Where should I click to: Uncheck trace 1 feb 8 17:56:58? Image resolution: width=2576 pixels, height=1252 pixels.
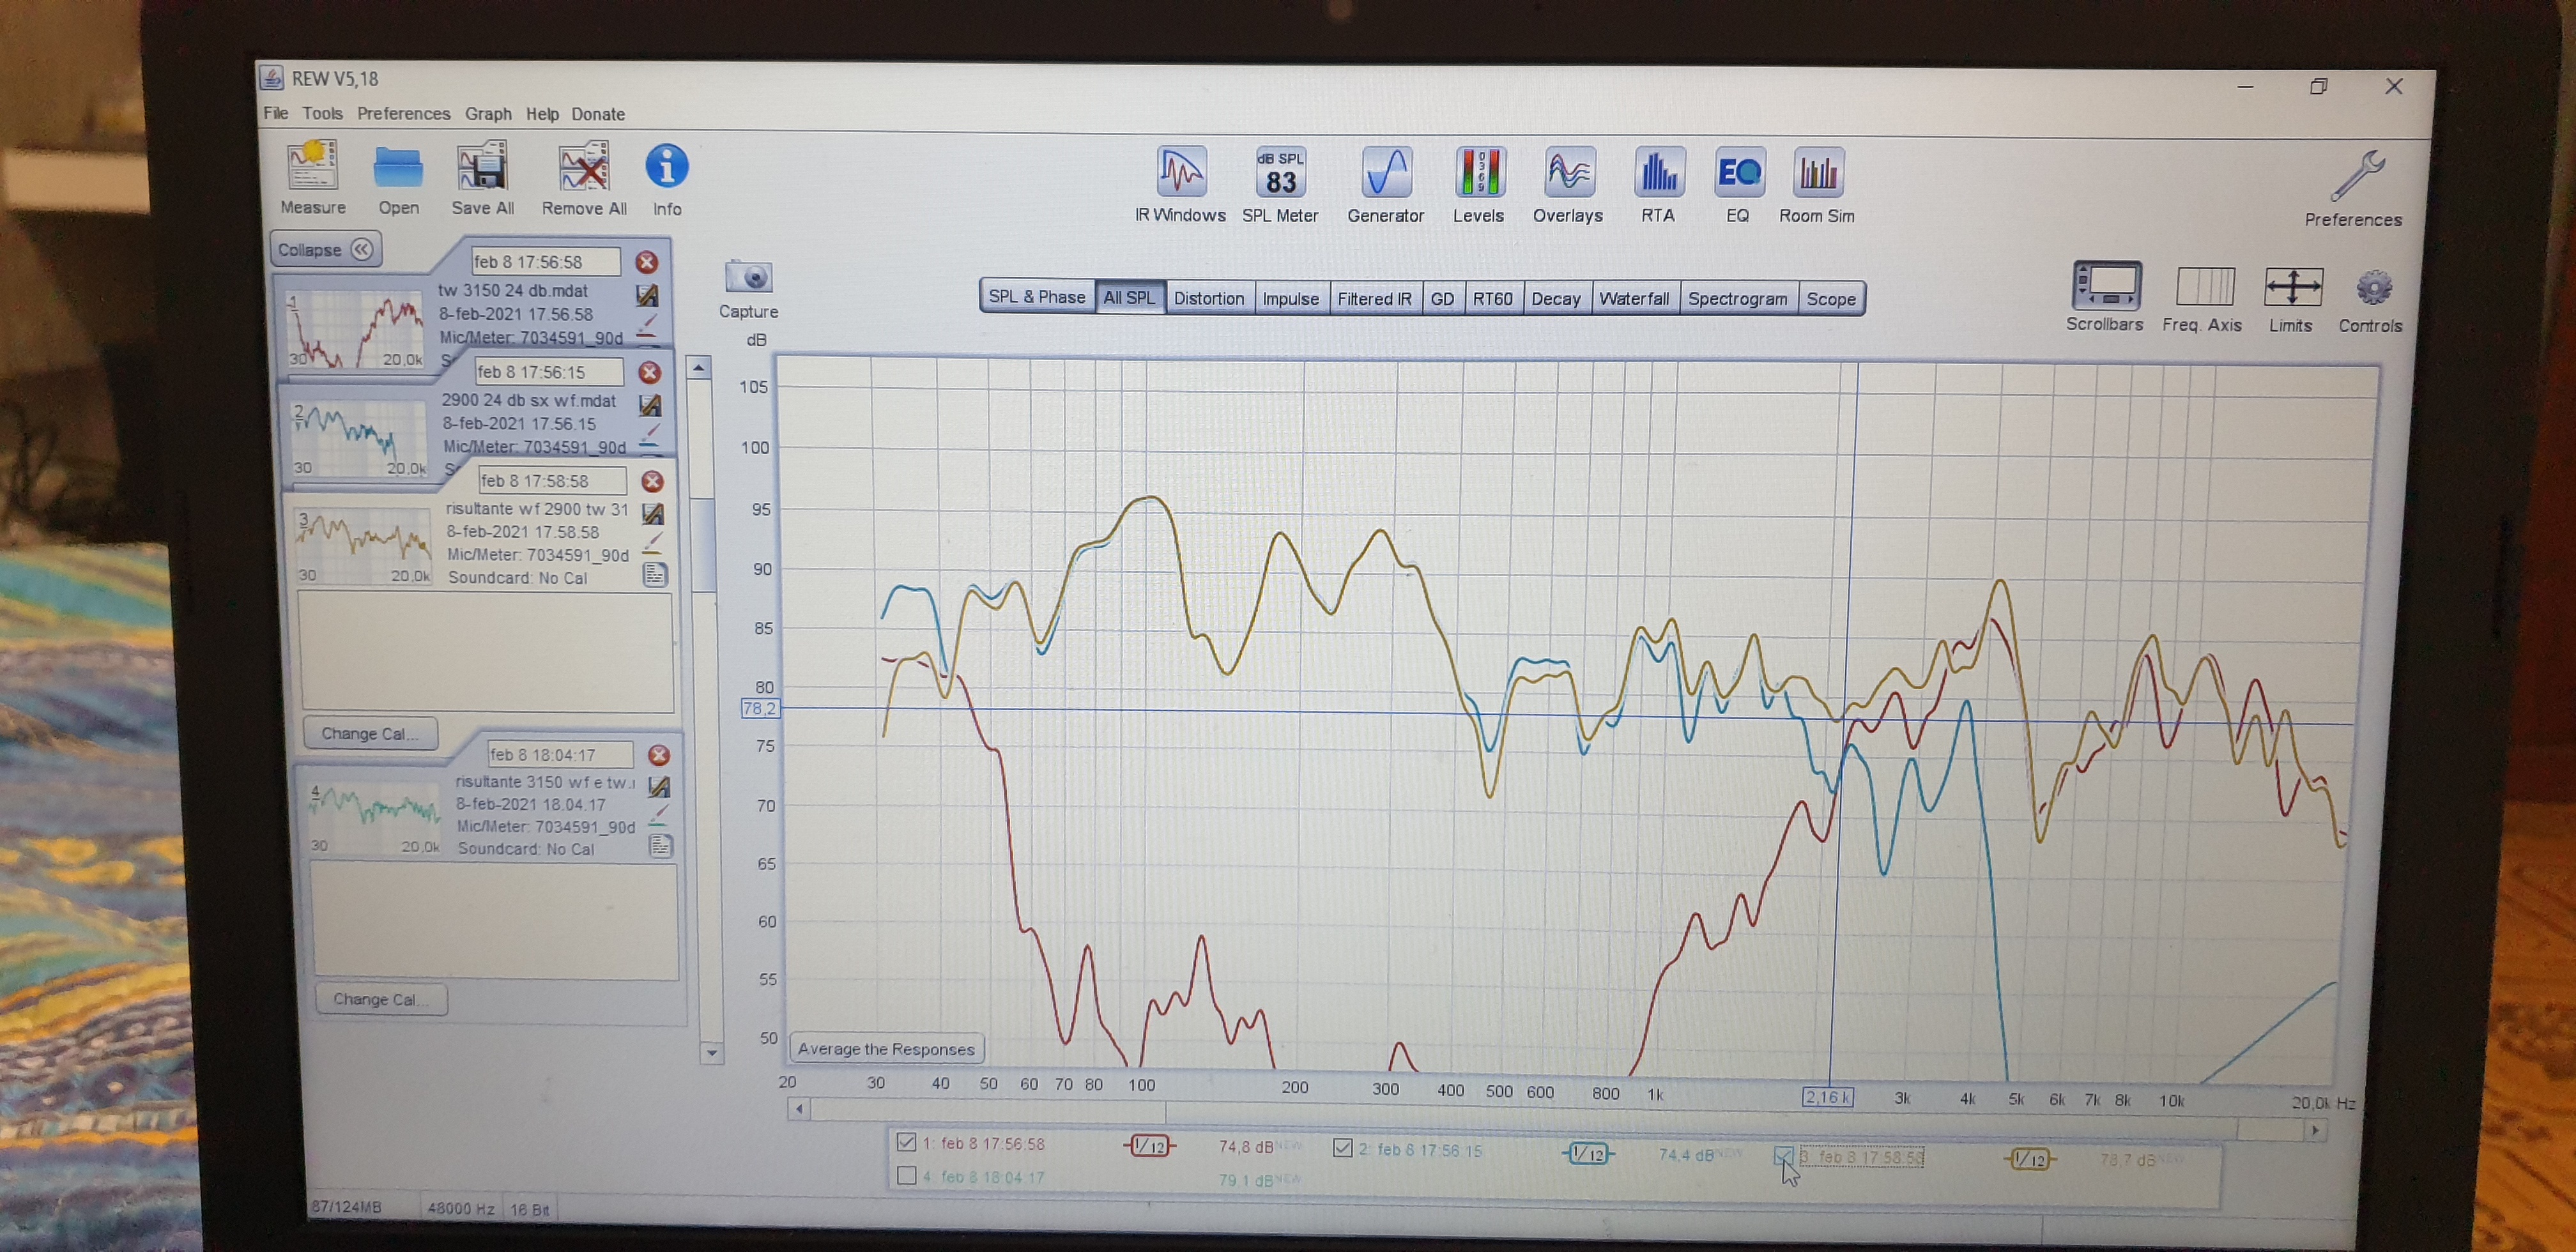coord(906,1141)
